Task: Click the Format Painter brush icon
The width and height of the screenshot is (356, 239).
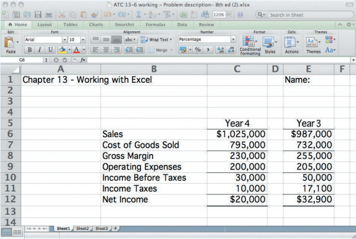Action: pos(94,15)
